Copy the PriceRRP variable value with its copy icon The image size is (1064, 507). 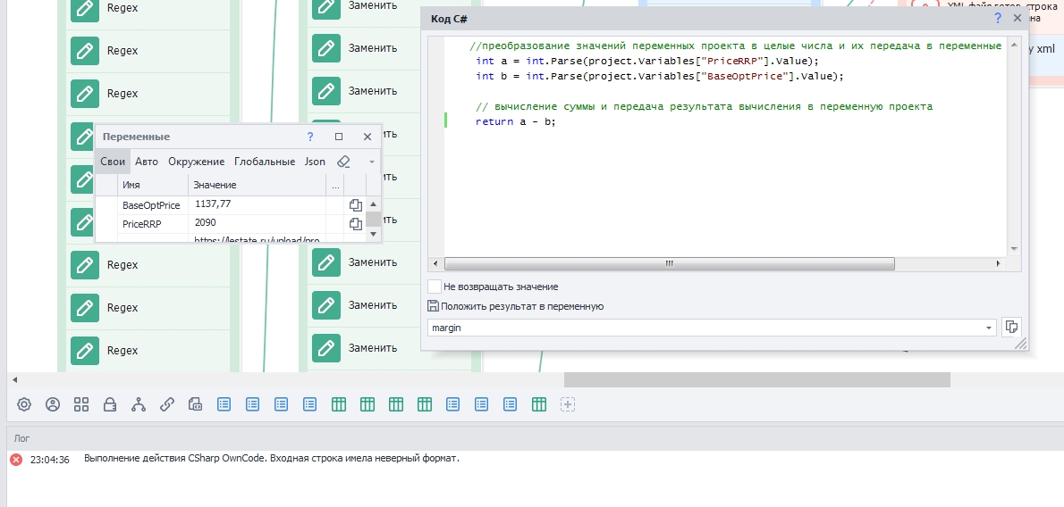point(356,224)
